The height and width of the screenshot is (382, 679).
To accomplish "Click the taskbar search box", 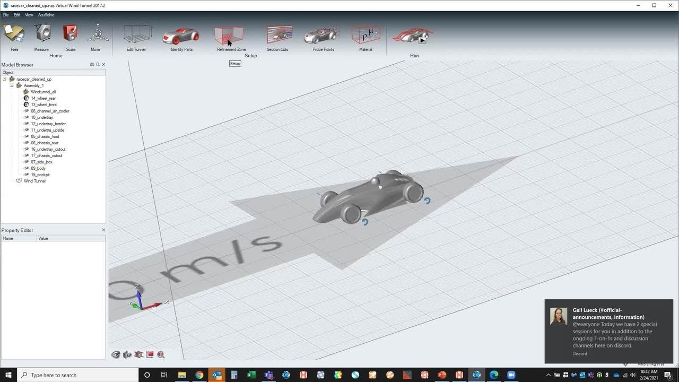I will [78, 375].
